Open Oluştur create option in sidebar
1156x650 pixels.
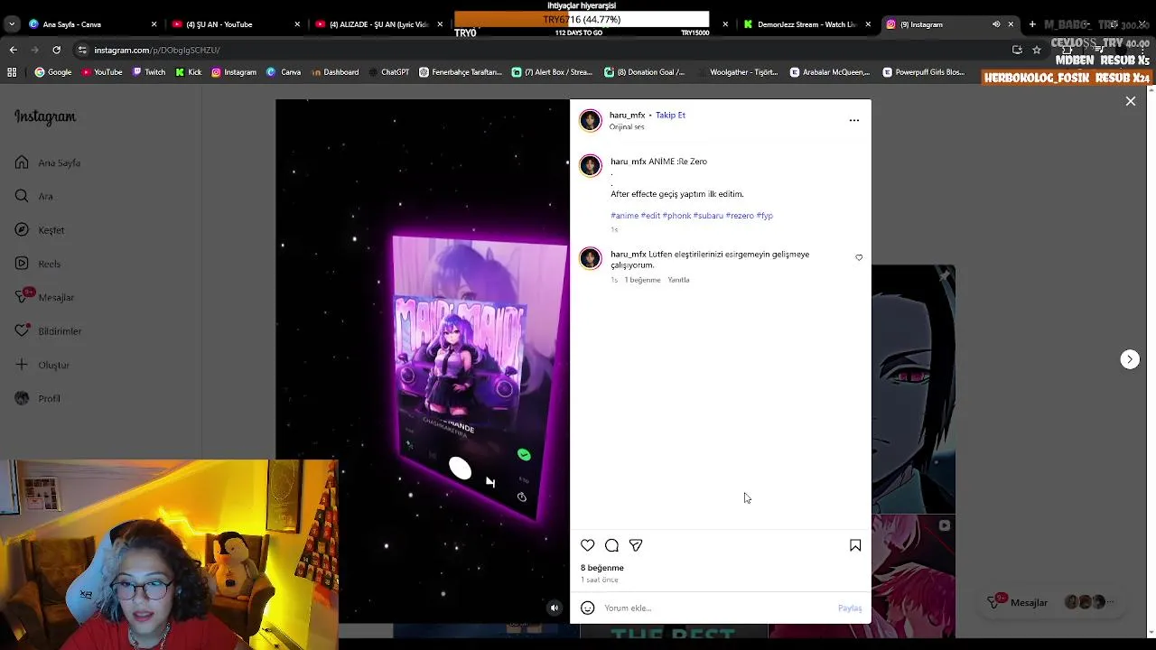tap(42, 365)
